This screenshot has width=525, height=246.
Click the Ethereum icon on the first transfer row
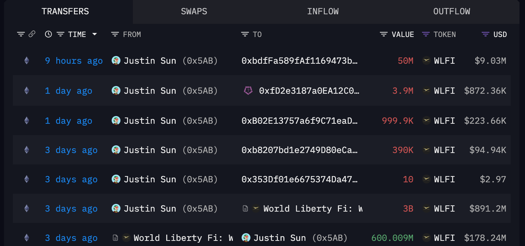tap(26, 60)
